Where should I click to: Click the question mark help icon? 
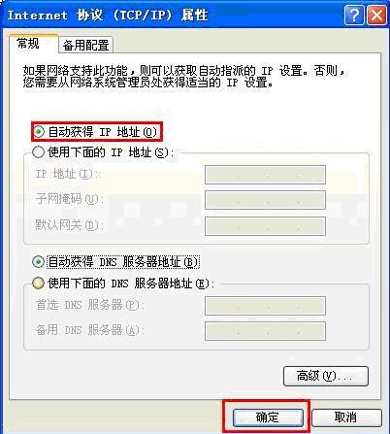coord(354,16)
